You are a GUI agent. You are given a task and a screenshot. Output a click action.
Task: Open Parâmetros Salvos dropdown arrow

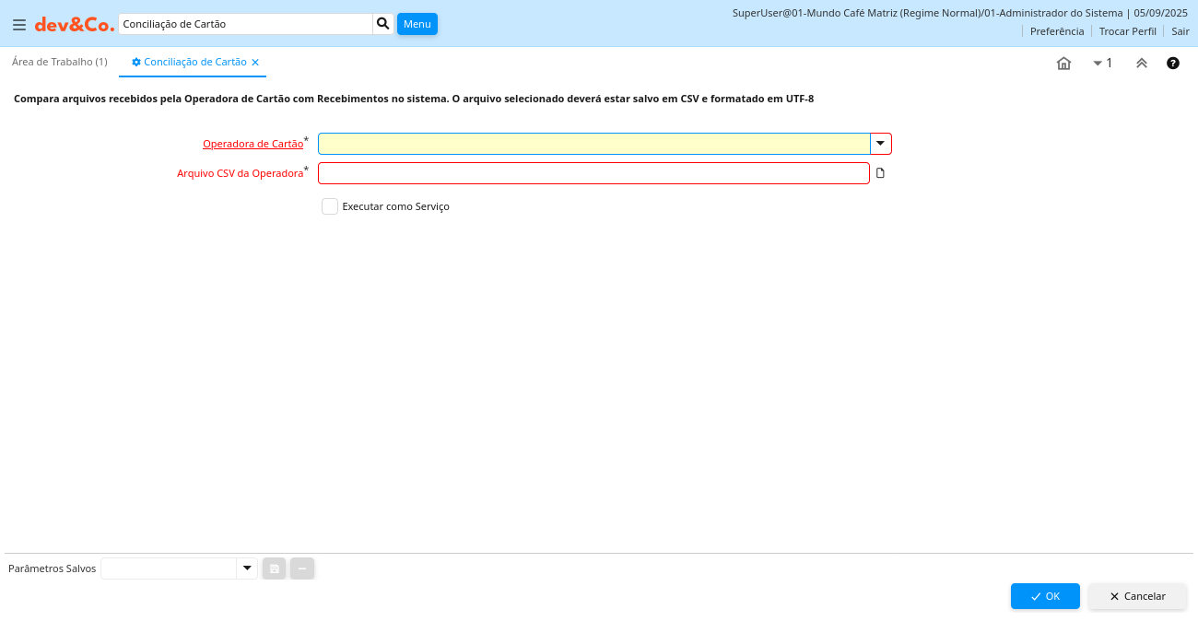pyautogui.click(x=247, y=568)
